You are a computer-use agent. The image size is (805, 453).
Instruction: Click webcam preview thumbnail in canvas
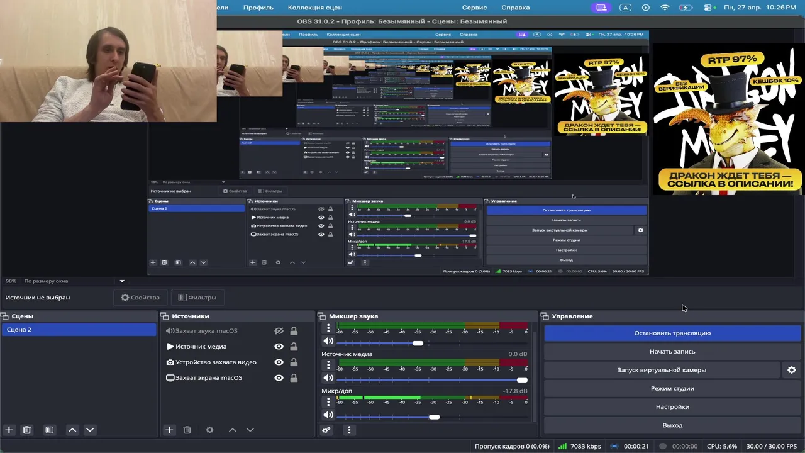(x=108, y=61)
